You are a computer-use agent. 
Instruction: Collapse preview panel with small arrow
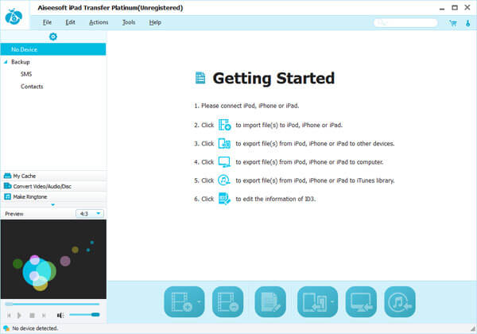pyautogui.click(x=53, y=204)
